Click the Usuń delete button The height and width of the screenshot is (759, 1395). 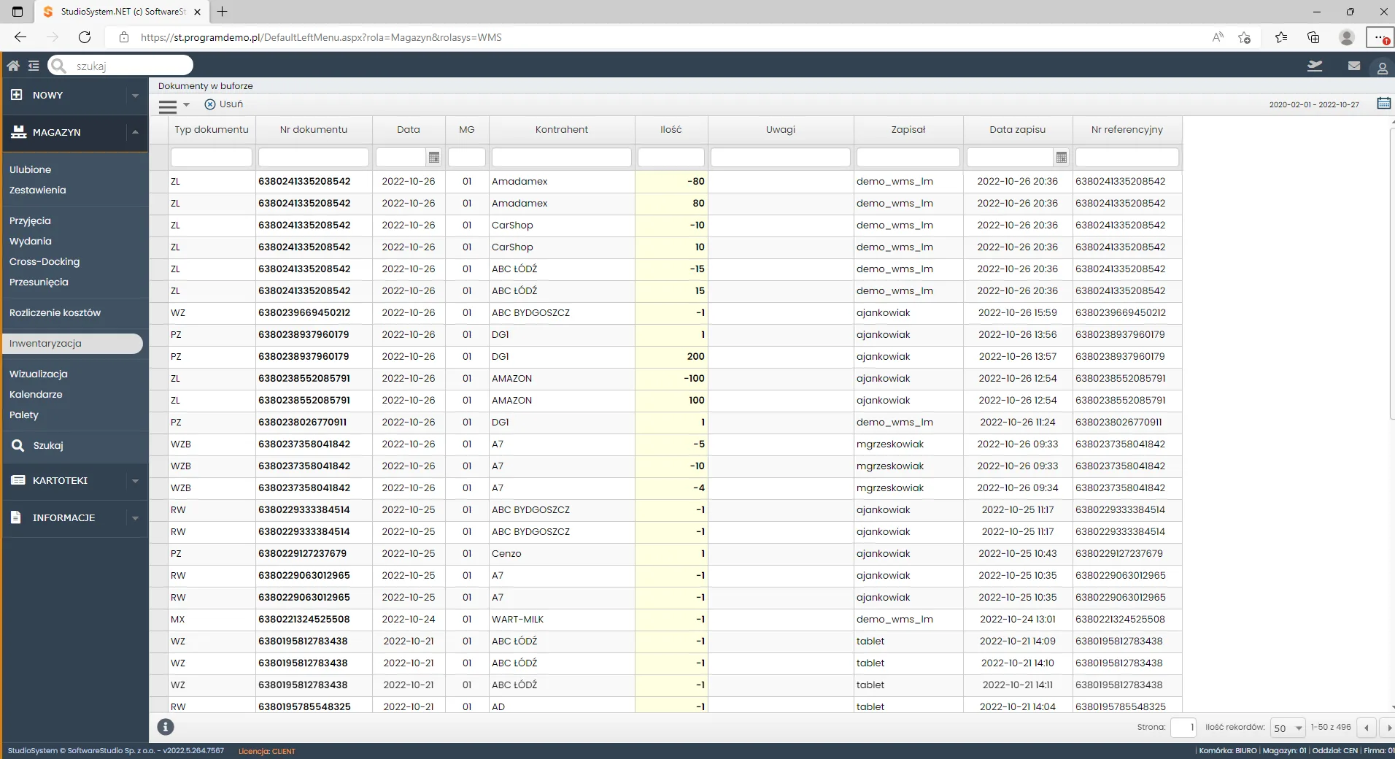click(x=224, y=104)
